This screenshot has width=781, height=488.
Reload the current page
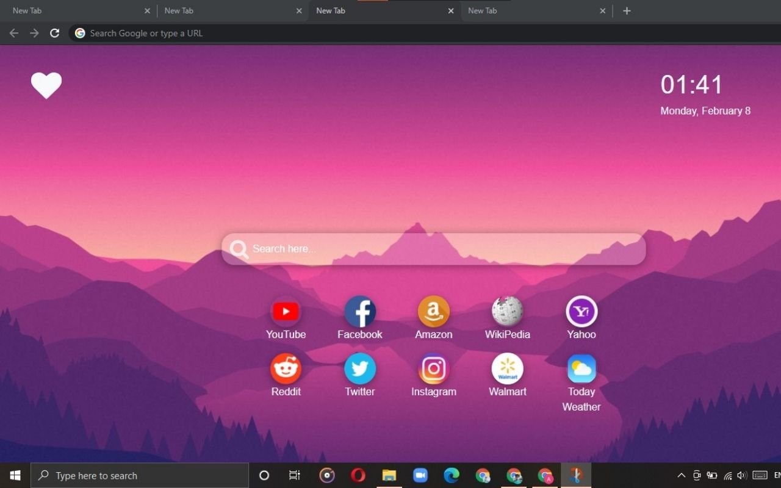click(x=54, y=33)
